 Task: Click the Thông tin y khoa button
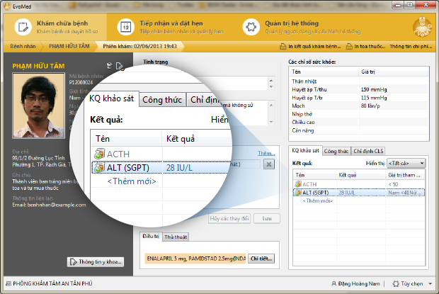coord(96,262)
